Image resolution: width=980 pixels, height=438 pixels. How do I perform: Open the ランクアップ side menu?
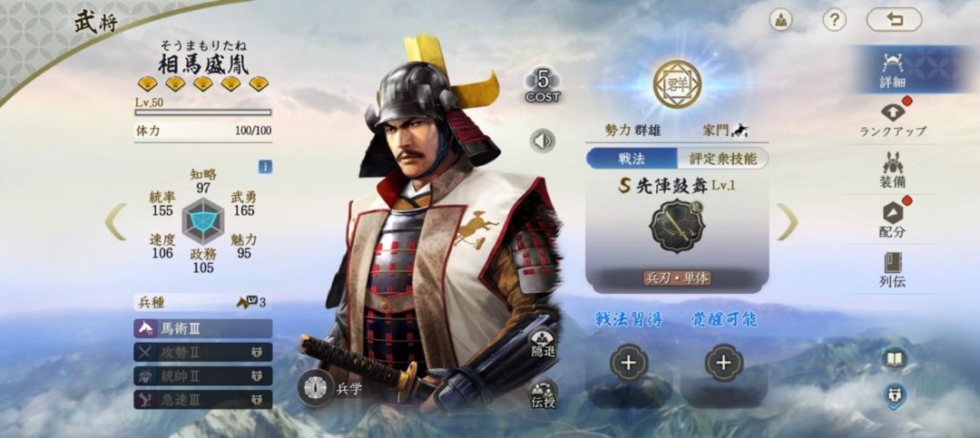pos(893,120)
